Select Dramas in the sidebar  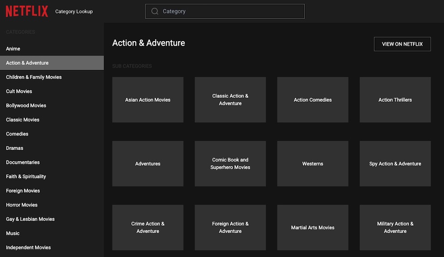[52, 148]
